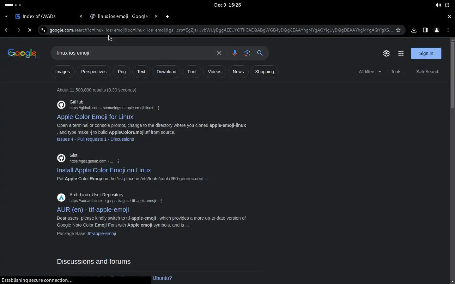Filter results by News
Image resolution: width=455 pixels, height=284 pixels.
coord(238,72)
